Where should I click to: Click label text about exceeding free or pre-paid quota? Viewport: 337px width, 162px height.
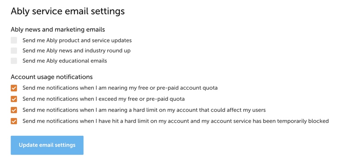click(x=103, y=99)
